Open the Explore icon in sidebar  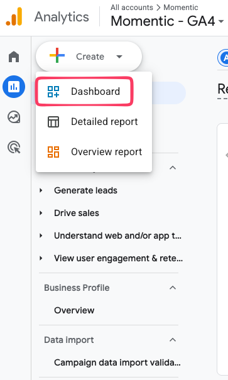14,117
